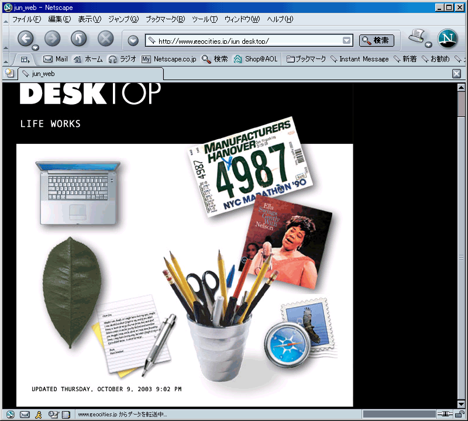Open the 新着 bookmark link
The image size is (468, 421).
click(405, 59)
